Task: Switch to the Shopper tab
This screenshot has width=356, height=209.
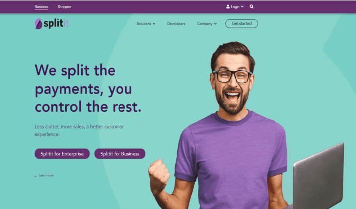Action: [x=64, y=7]
